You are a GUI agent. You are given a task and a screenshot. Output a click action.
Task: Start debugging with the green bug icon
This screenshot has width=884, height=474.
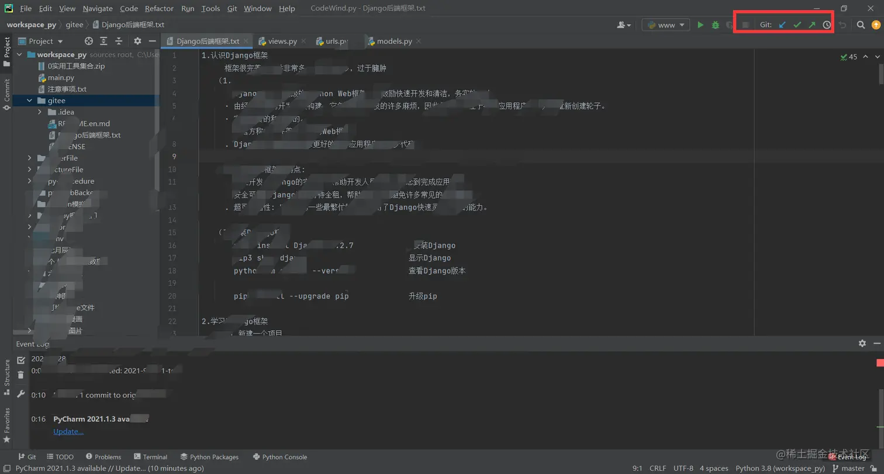coord(715,25)
